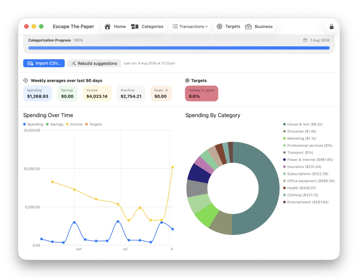
Task: Toggle House & rent legend entry
Action: pos(303,124)
